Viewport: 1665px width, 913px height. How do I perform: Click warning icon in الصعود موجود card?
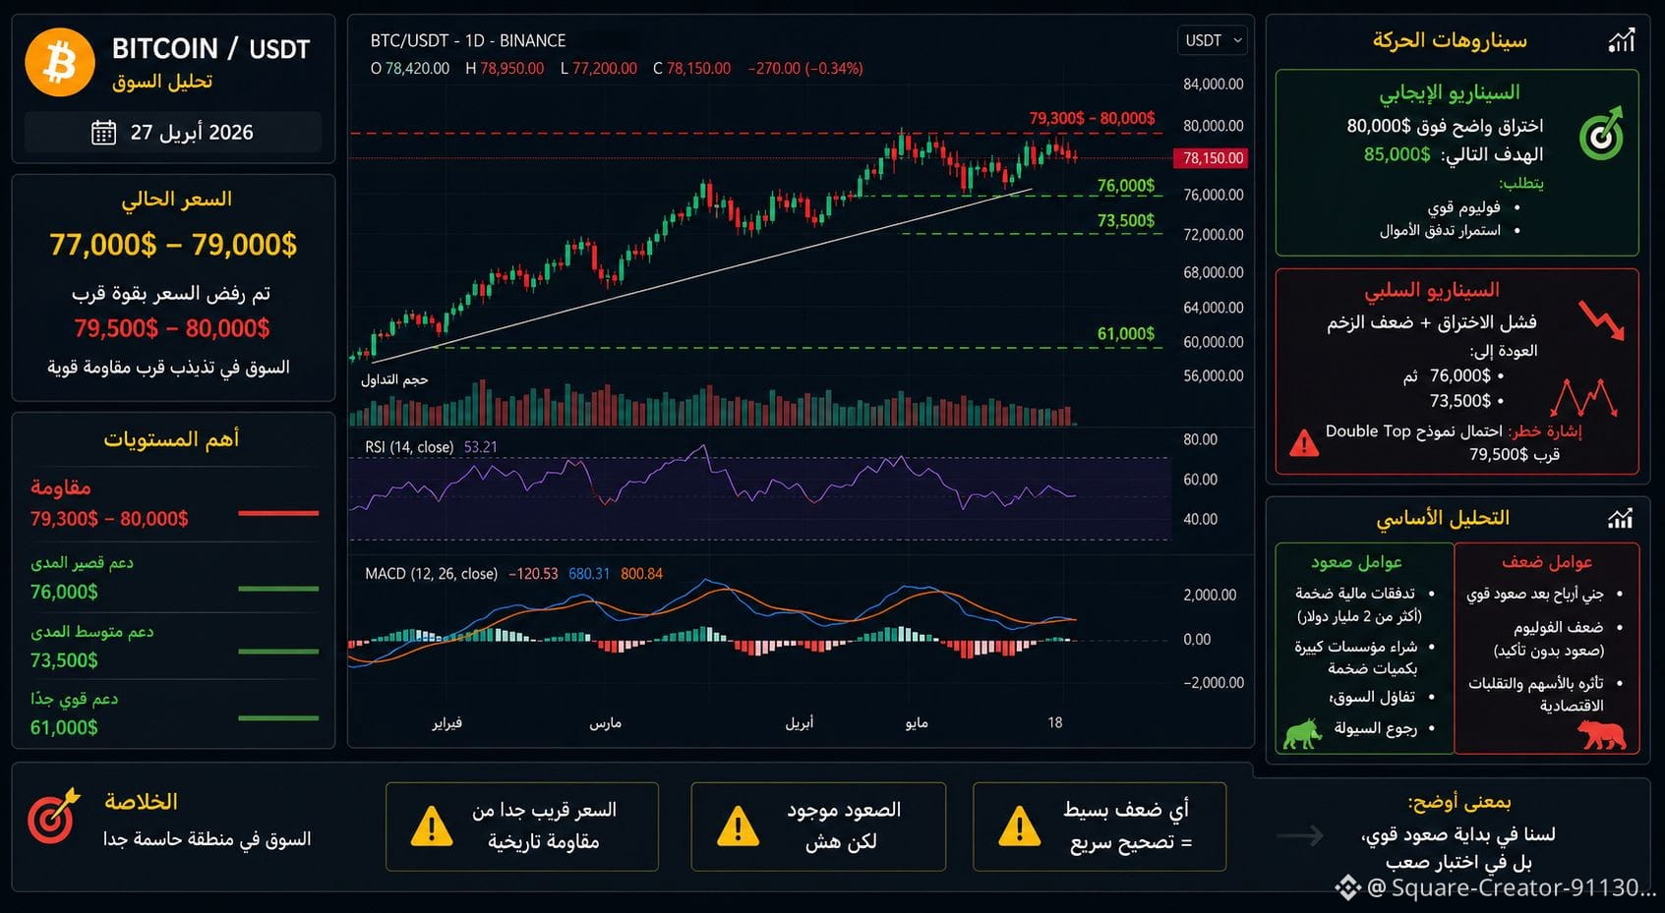(738, 827)
